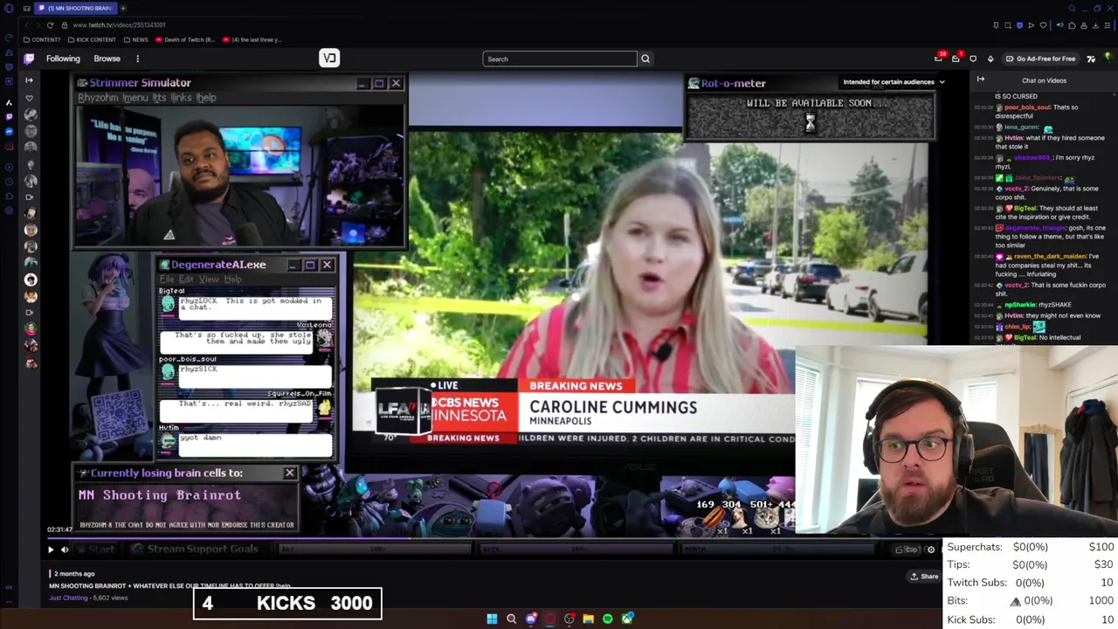Open the CONTENT? bookmark folder

tap(43, 39)
